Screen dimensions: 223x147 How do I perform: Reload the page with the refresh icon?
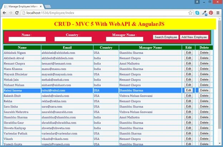17,13
